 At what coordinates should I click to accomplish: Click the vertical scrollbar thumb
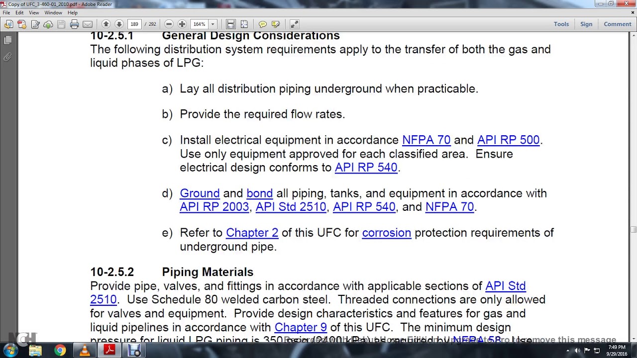(x=633, y=229)
